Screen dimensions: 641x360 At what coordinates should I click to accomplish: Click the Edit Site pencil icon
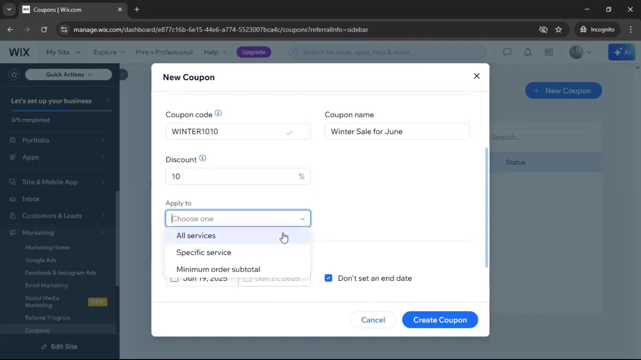tap(44, 347)
